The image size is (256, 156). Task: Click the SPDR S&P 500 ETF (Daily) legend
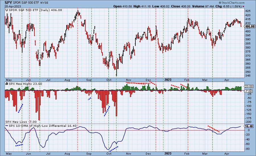[x=36, y=10]
